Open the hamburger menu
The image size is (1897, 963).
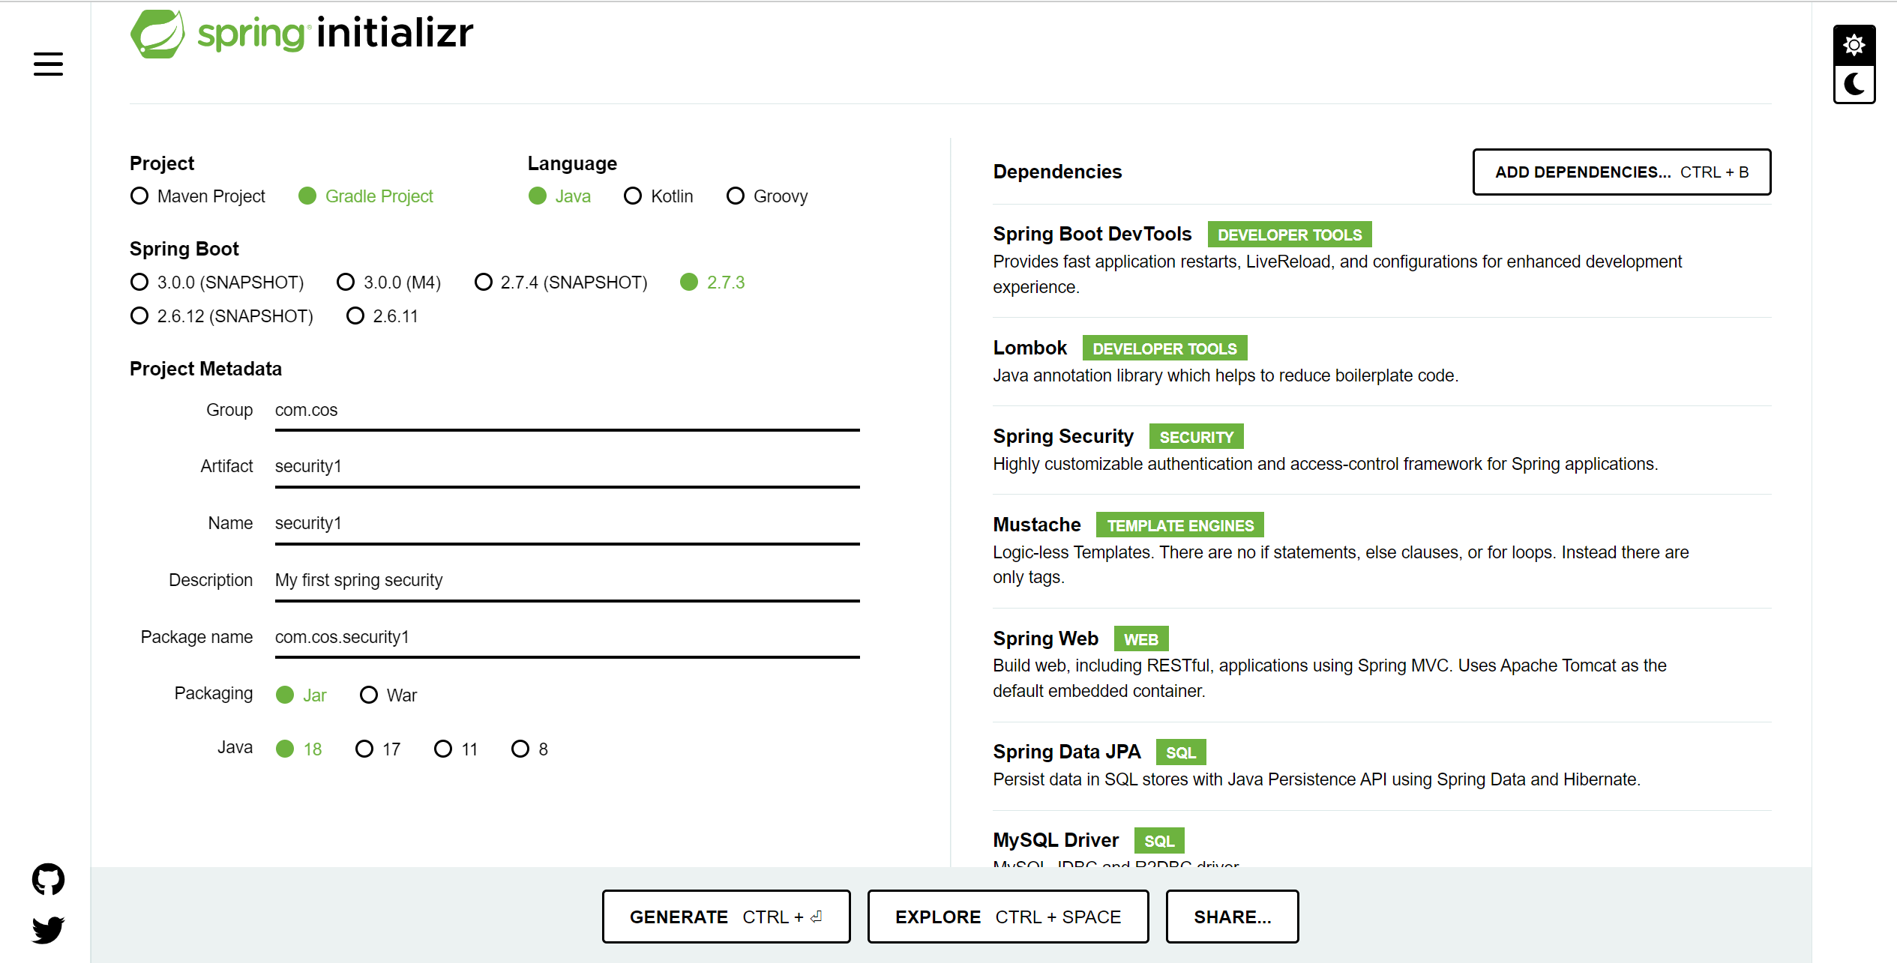pyautogui.click(x=48, y=64)
